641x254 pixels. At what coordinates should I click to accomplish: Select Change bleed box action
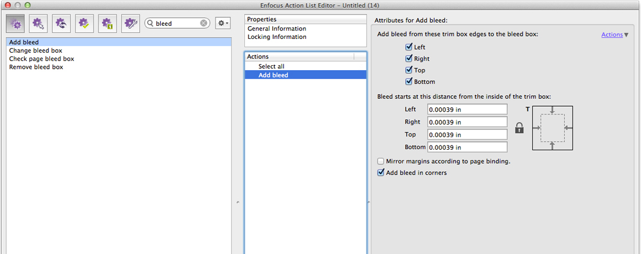(x=35, y=51)
